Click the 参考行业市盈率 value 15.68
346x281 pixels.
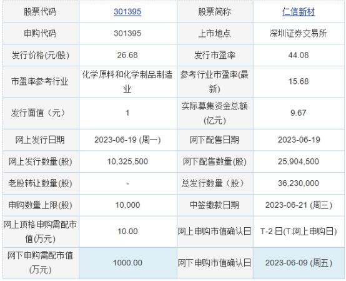(299, 81)
